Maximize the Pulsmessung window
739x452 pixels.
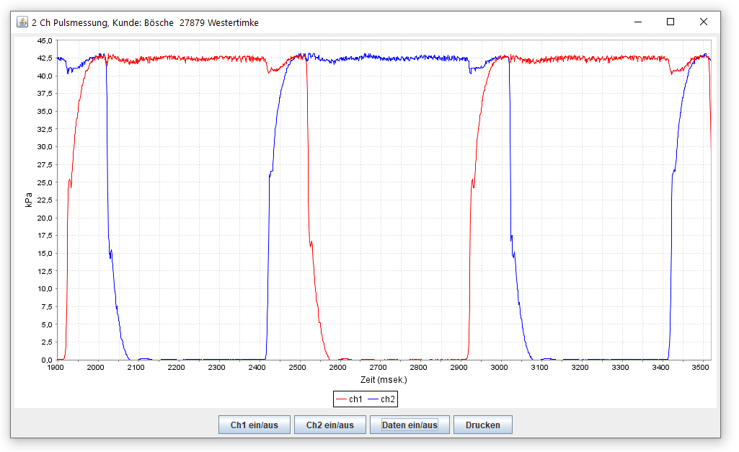point(671,22)
